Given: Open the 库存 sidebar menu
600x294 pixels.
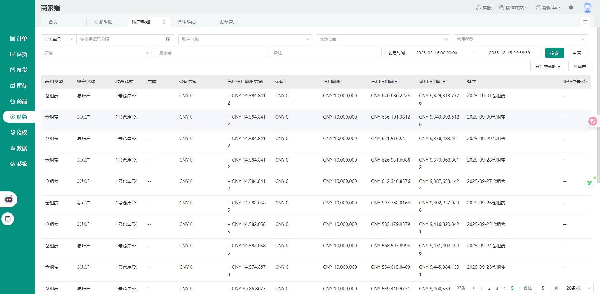Looking at the screenshot, I should tap(19, 85).
